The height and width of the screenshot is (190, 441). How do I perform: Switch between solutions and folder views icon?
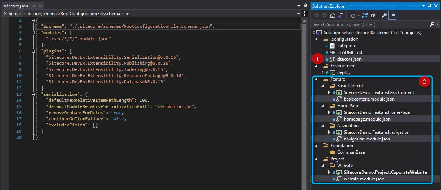click(x=341, y=16)
